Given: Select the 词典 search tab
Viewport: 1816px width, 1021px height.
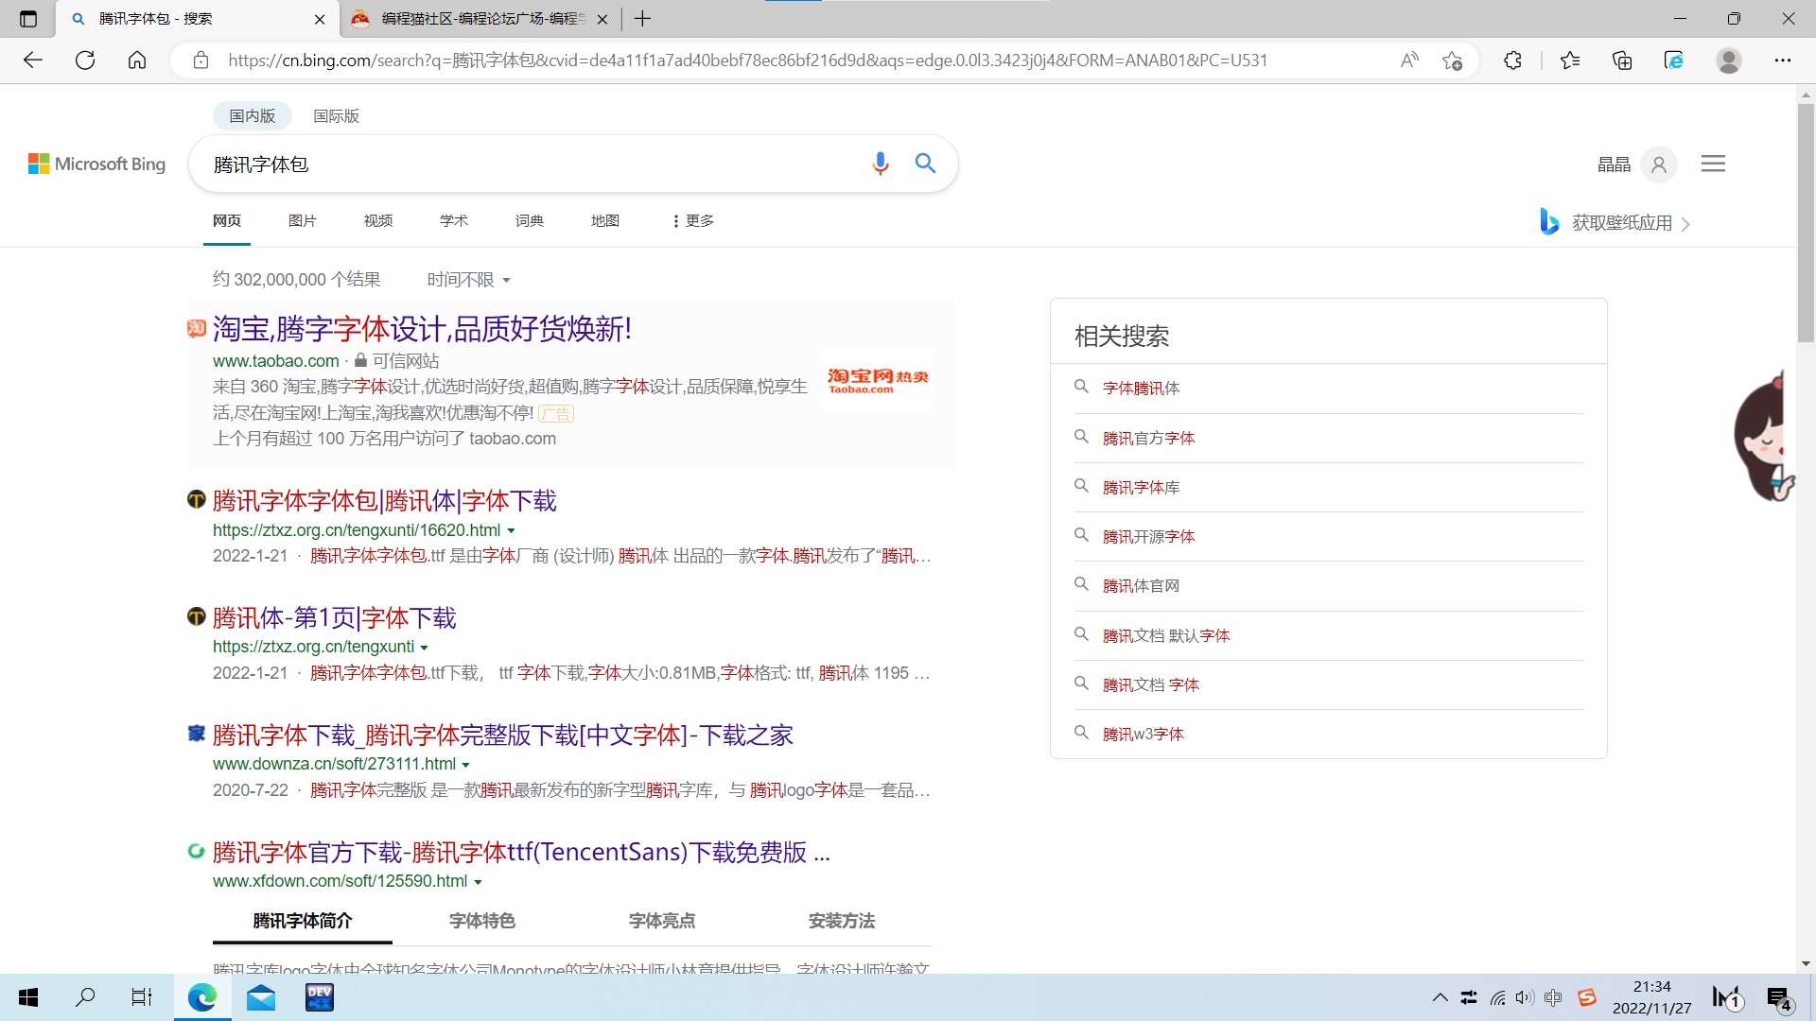Looking at the screenshot, I should pos(530,220).
